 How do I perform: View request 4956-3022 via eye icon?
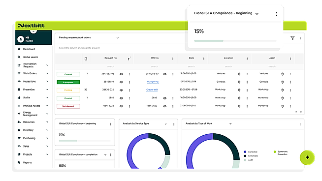coord(122,106)
